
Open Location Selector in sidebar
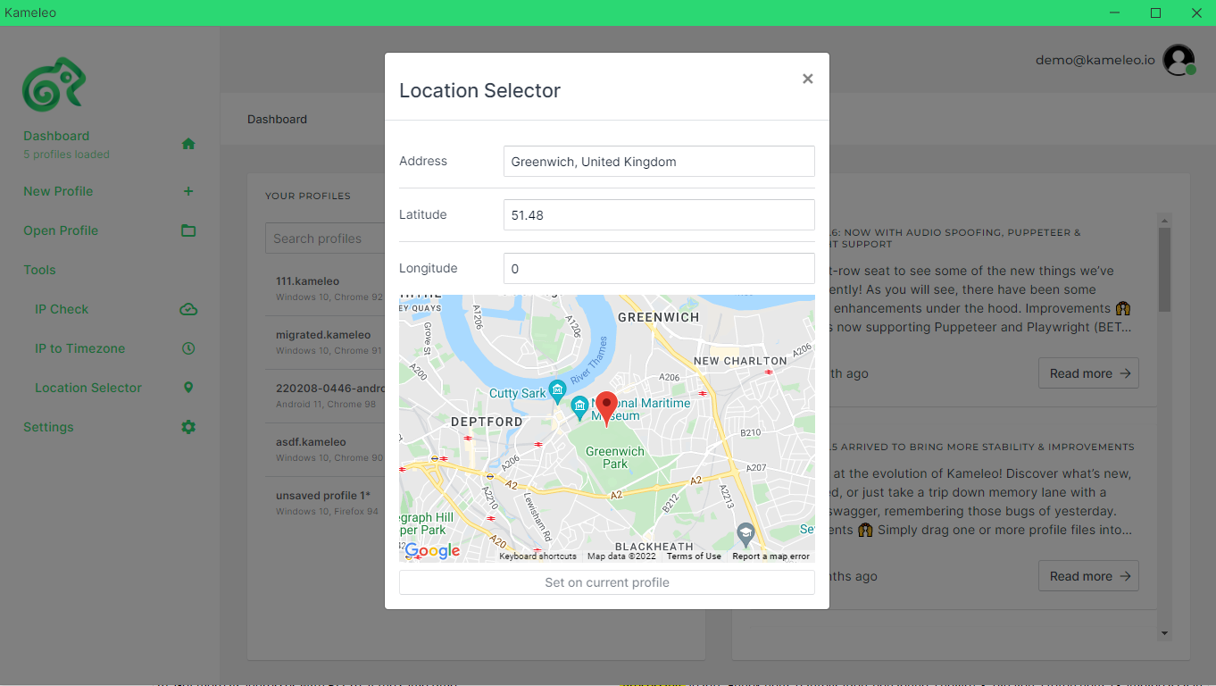coord(88,388)
